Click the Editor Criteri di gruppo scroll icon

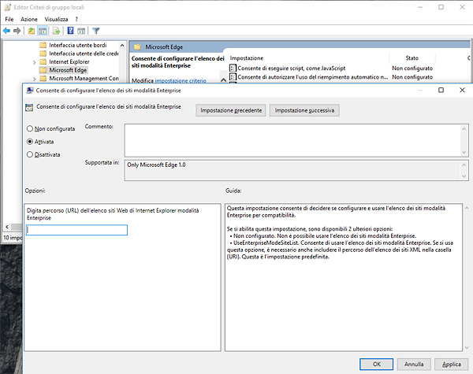point(8,7)
